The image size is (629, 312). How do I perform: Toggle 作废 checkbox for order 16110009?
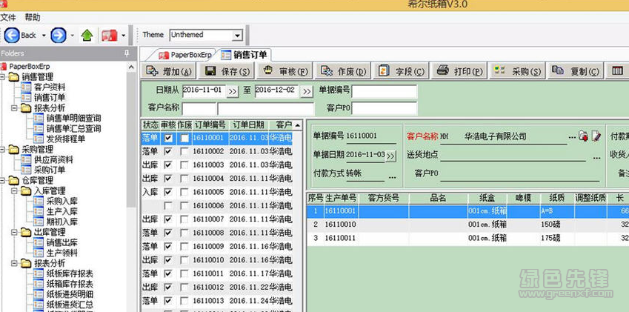pos(184,247)
